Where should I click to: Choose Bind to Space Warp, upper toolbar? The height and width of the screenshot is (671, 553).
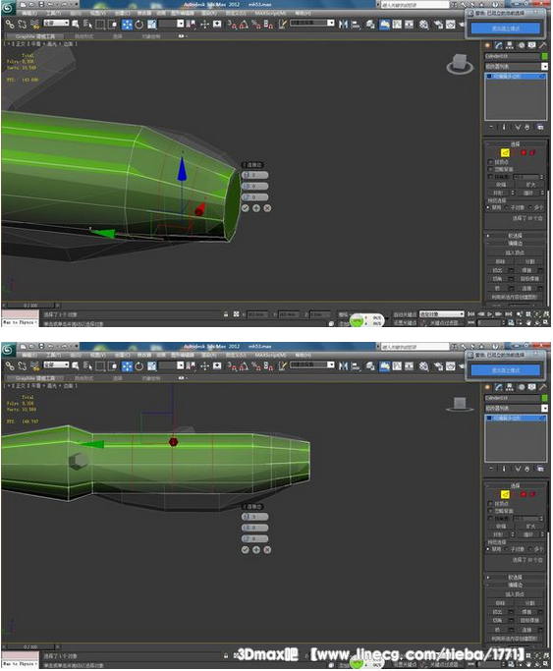point(35,25)
